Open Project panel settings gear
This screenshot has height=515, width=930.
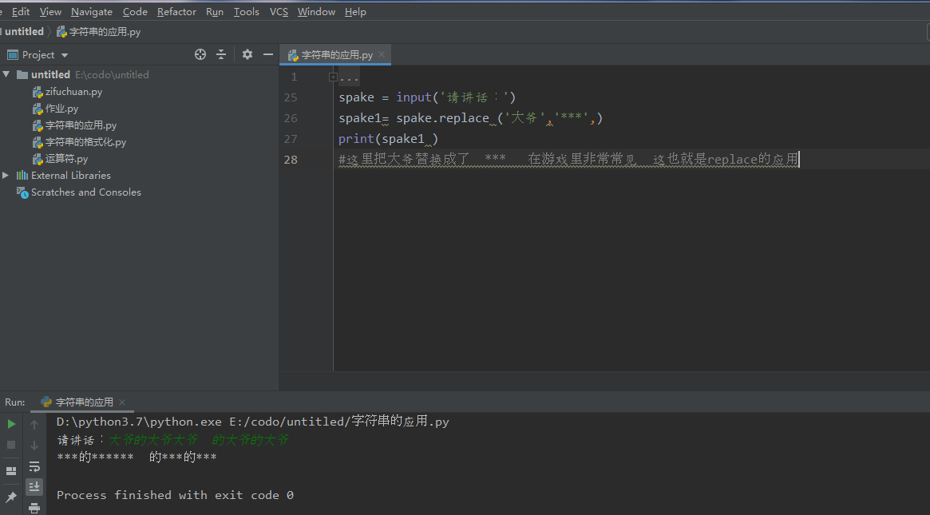[247, 54]
